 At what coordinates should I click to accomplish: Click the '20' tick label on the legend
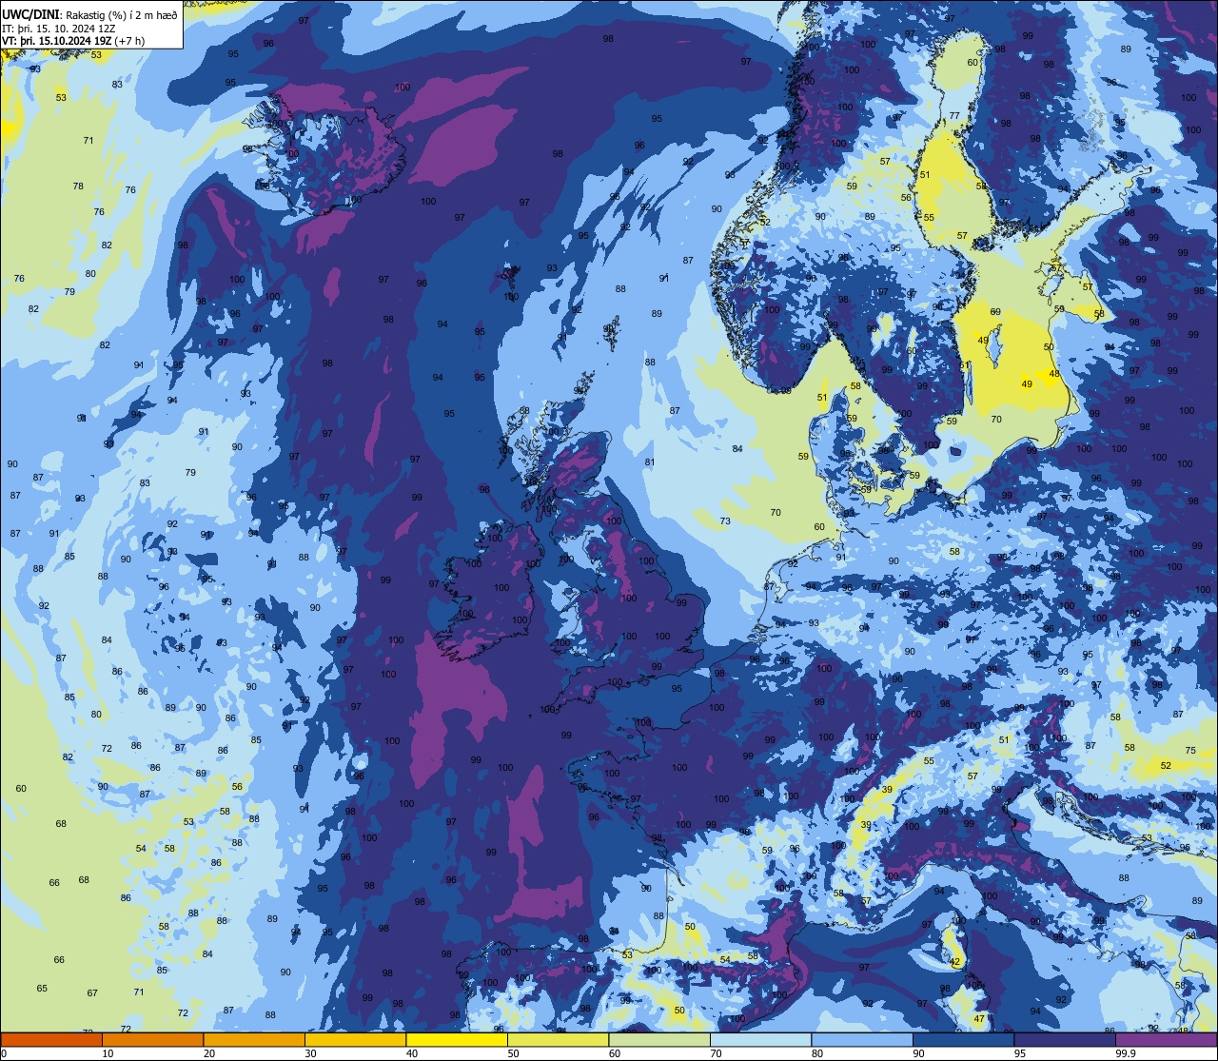(x=209, y=1053)
